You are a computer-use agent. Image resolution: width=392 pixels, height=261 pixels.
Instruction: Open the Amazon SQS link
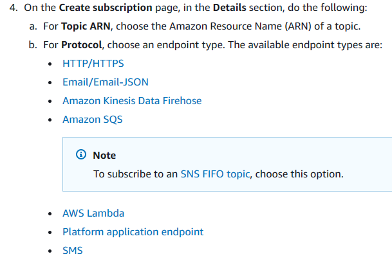93,120
